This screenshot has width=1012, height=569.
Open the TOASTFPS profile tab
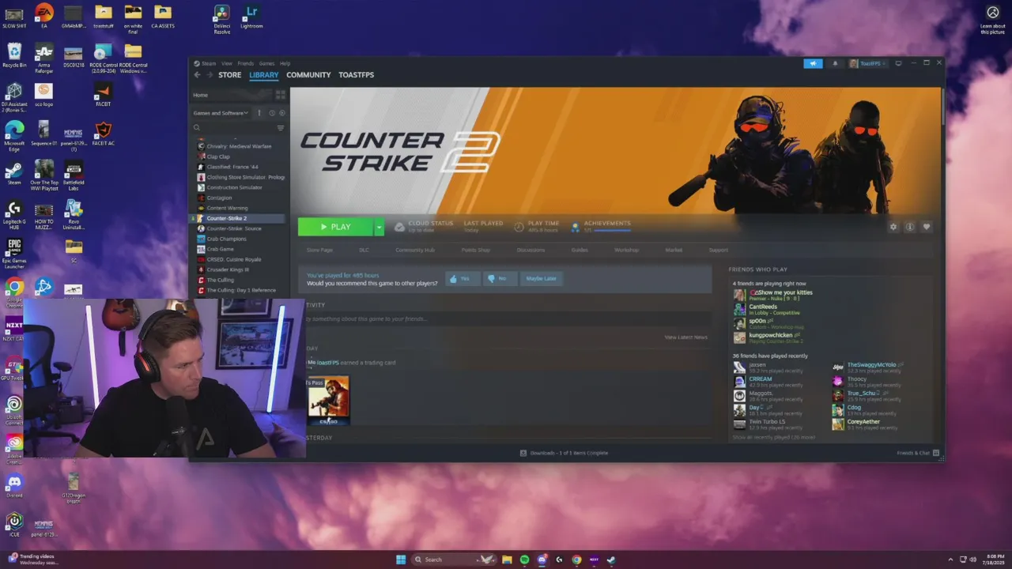356,75
